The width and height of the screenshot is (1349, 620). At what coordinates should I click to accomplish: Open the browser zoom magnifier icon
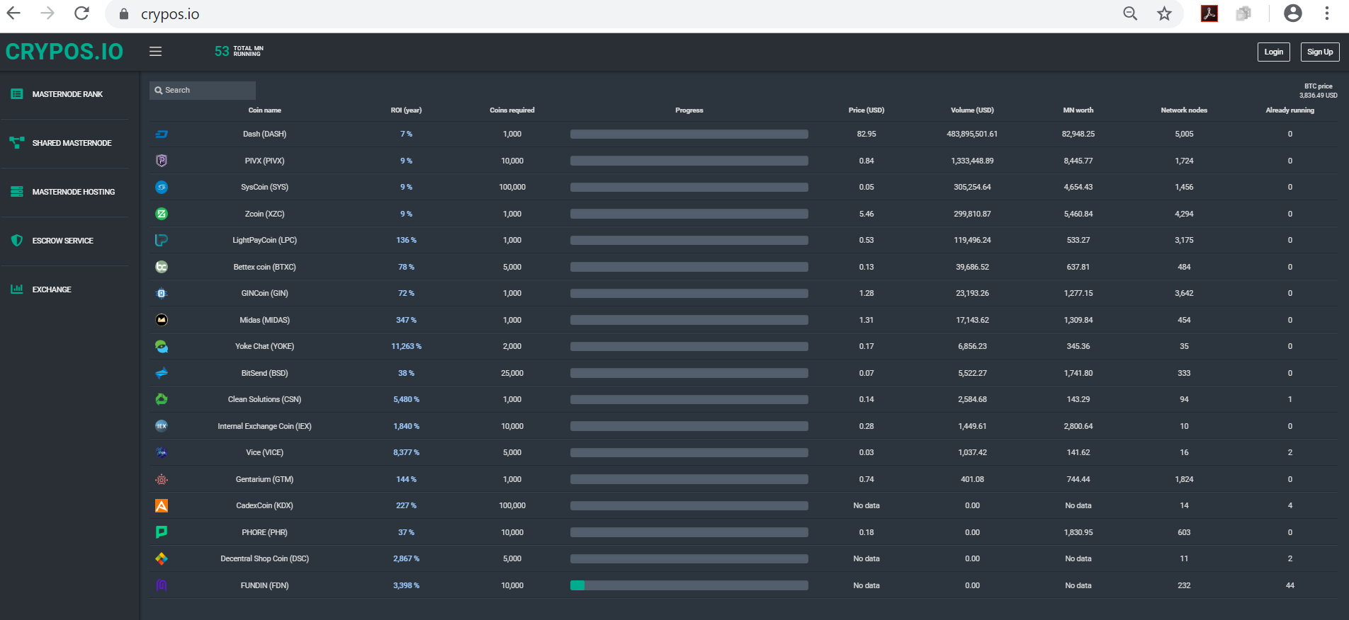point(1130,13)
